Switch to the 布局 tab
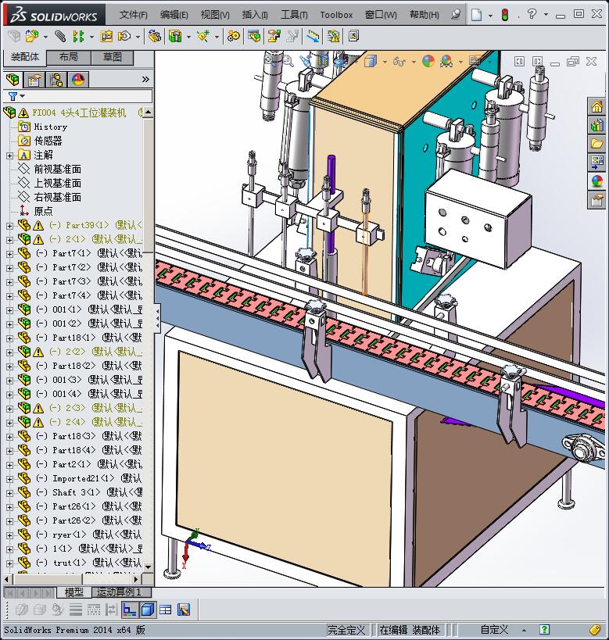The width and height of the screenshot is (609, 640). pos(68,57)
